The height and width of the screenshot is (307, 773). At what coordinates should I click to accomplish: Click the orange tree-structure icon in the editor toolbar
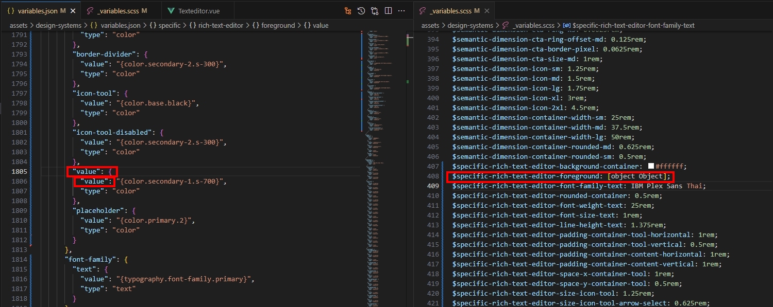coord(348,10)
